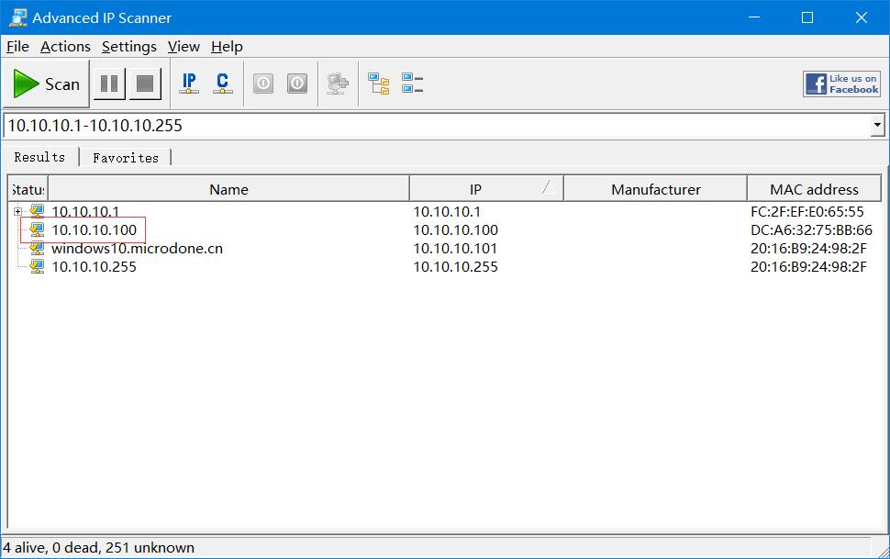The height and width of the screenshot is (559, 890).
Task: Open the Help menu
Action: tap(227, 47)
